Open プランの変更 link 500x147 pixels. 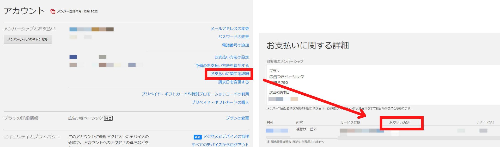[237, 118]
